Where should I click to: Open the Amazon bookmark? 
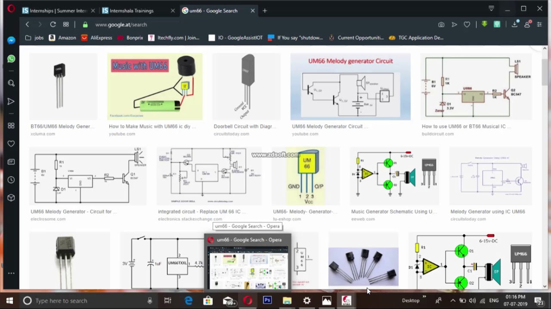[x=62, y=38]
